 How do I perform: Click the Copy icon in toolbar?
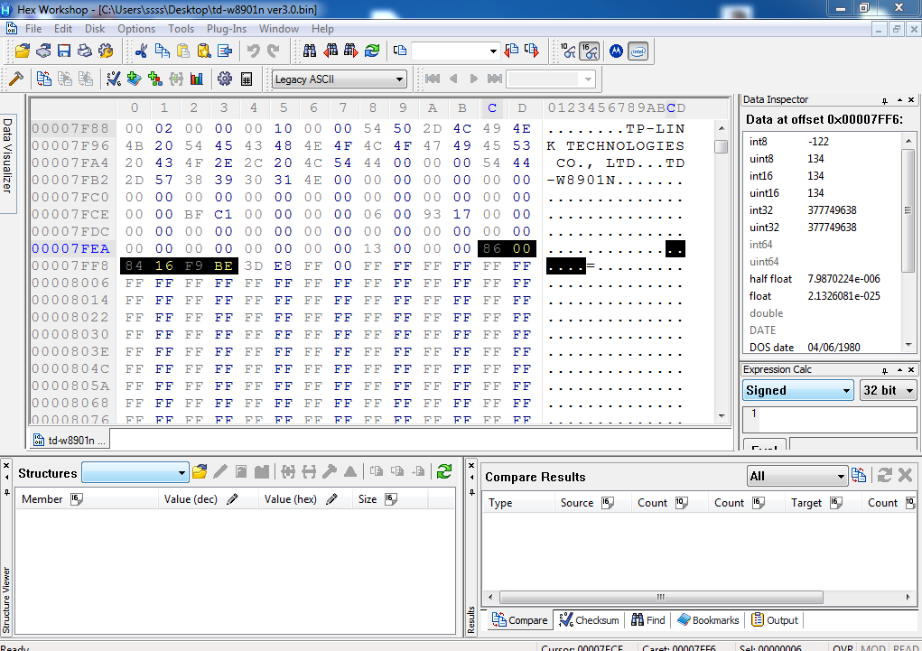[163, 51]
